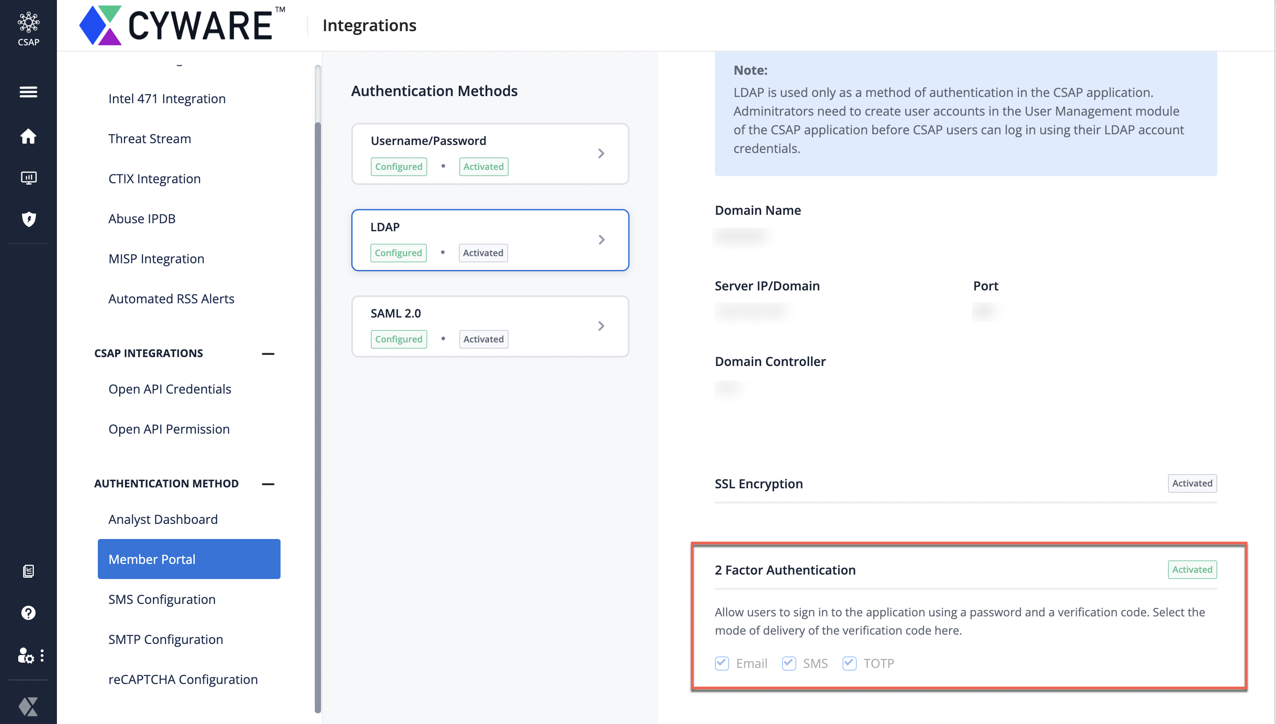Viewport: 1276px width, 724px height.
Task: Go to the Home icon
Action: (x=28, y=136)
